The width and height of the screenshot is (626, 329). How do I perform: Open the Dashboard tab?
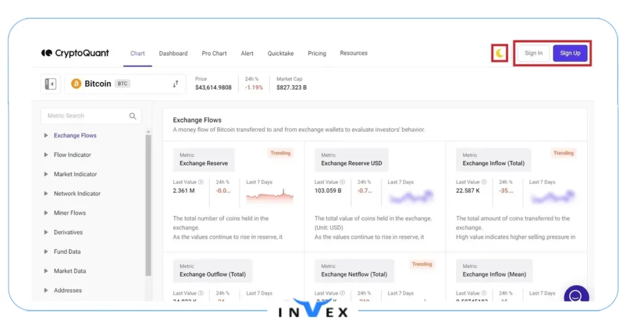(x=173, y=53)
